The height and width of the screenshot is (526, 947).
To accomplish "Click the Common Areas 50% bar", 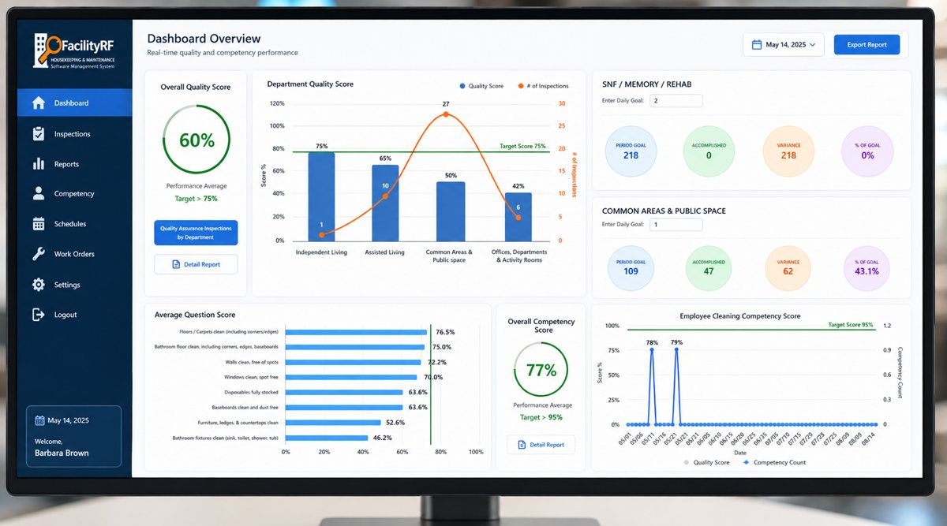I will coord(451,211).
